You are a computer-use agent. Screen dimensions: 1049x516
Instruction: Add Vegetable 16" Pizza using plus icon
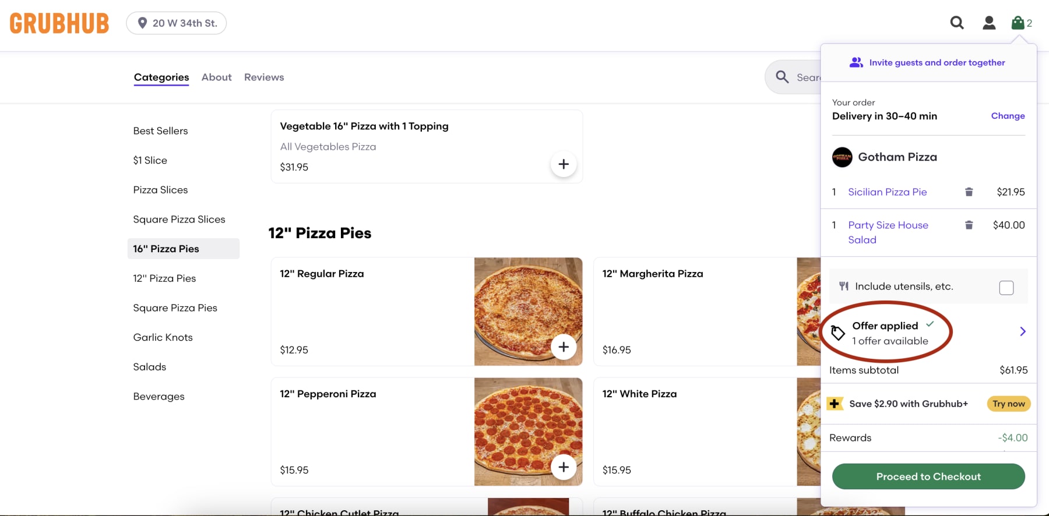(564, 165)
